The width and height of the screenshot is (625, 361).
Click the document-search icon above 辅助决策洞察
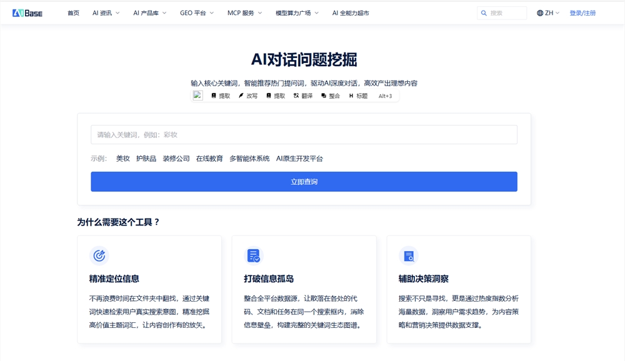(409, 255)
